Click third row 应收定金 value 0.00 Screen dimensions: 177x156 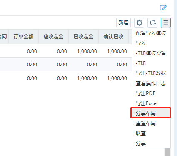click(62, 78)
